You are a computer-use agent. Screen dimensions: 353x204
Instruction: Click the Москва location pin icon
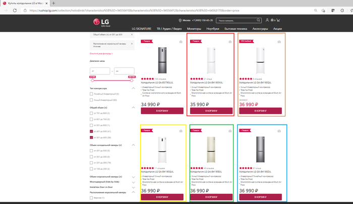tap(181, 21)
